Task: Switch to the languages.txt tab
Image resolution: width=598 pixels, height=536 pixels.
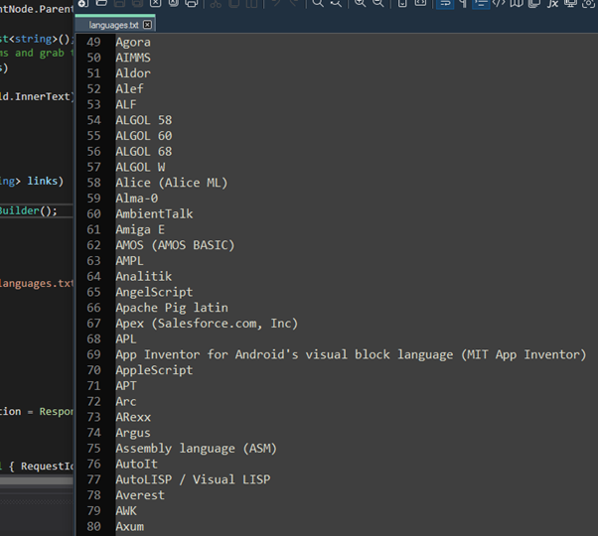Action: 113,25
